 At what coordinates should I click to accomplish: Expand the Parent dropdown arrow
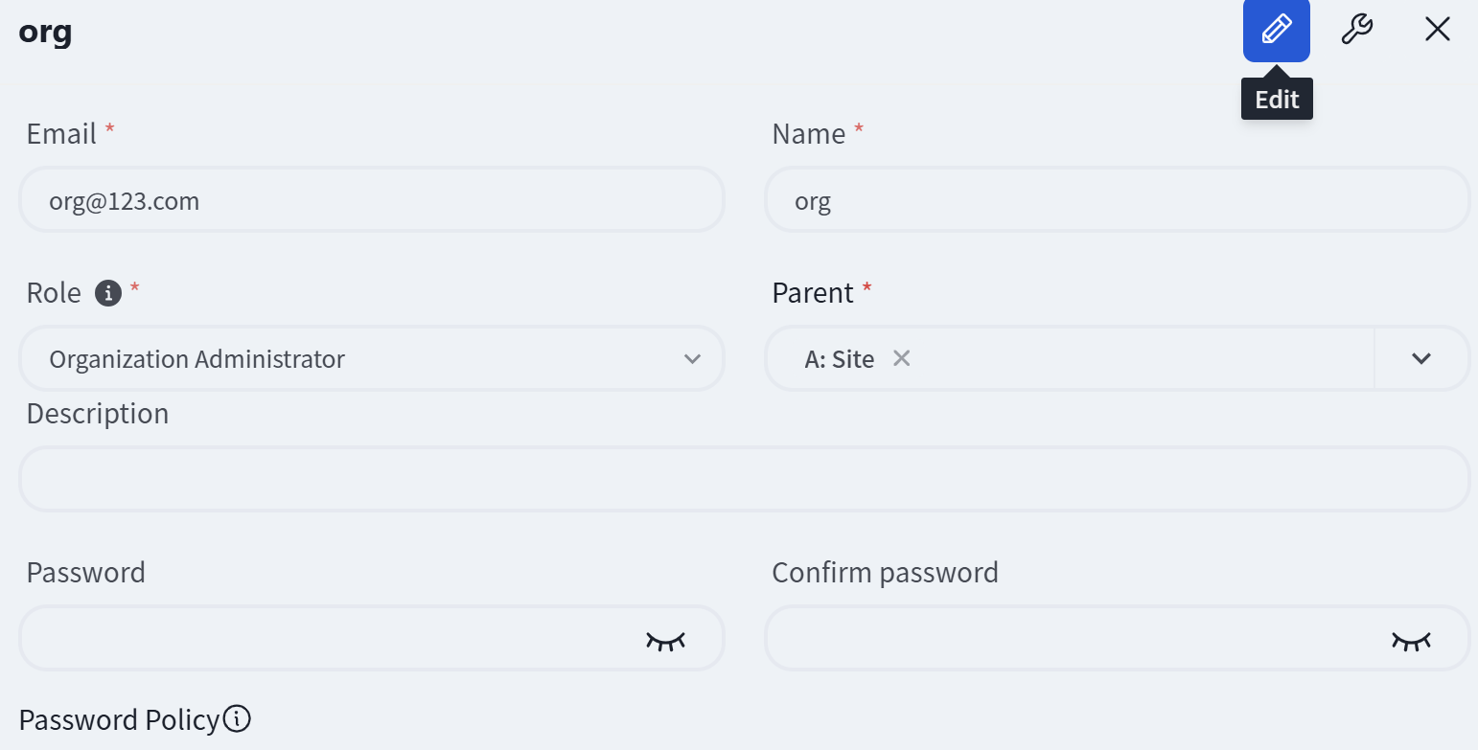pyautogui.click(x=1421, y=358)
